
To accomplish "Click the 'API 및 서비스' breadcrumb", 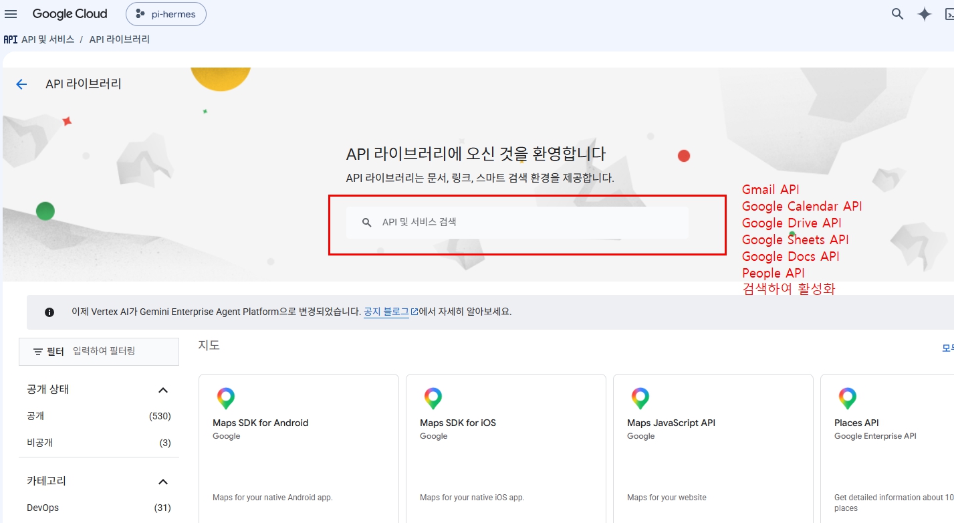I will pyautogui.click(x=47, y=39).
